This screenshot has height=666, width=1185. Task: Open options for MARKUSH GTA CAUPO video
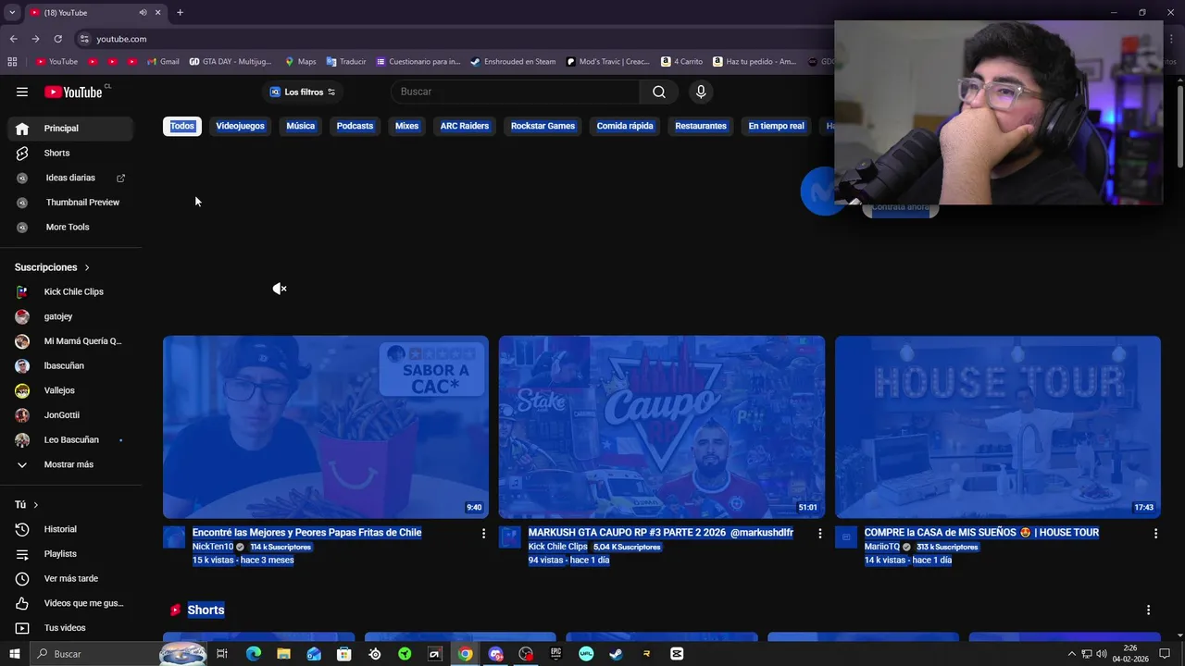[819, 534]
